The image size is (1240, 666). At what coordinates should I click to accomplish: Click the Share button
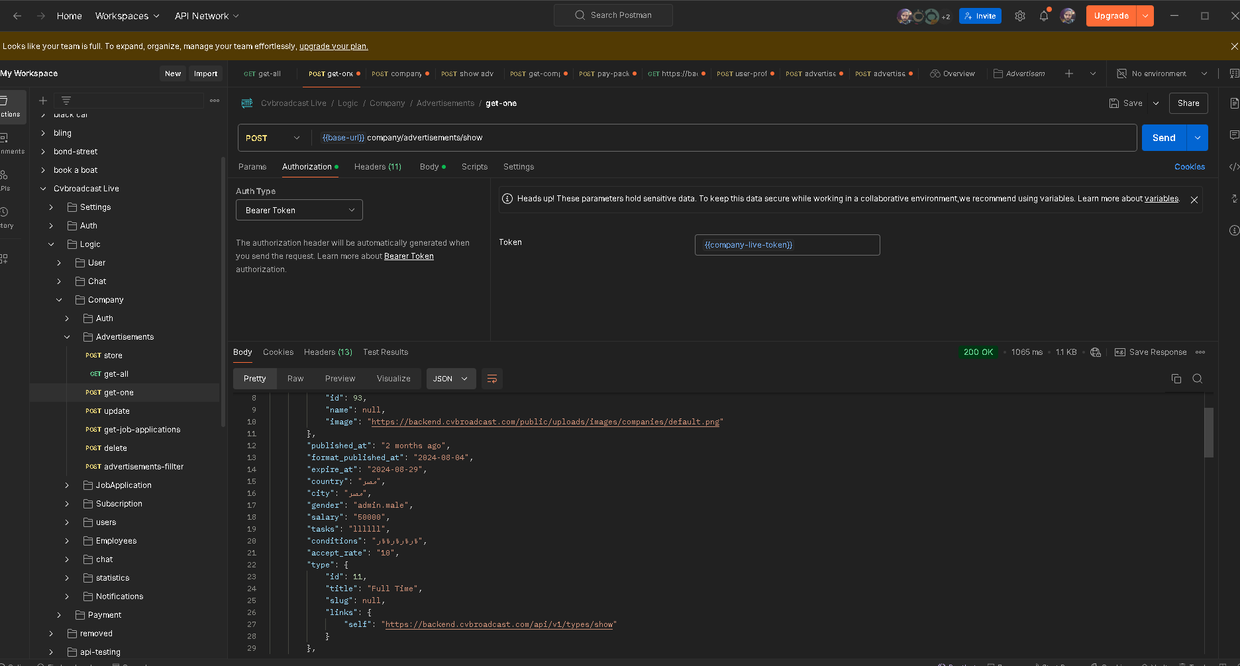1188,103
